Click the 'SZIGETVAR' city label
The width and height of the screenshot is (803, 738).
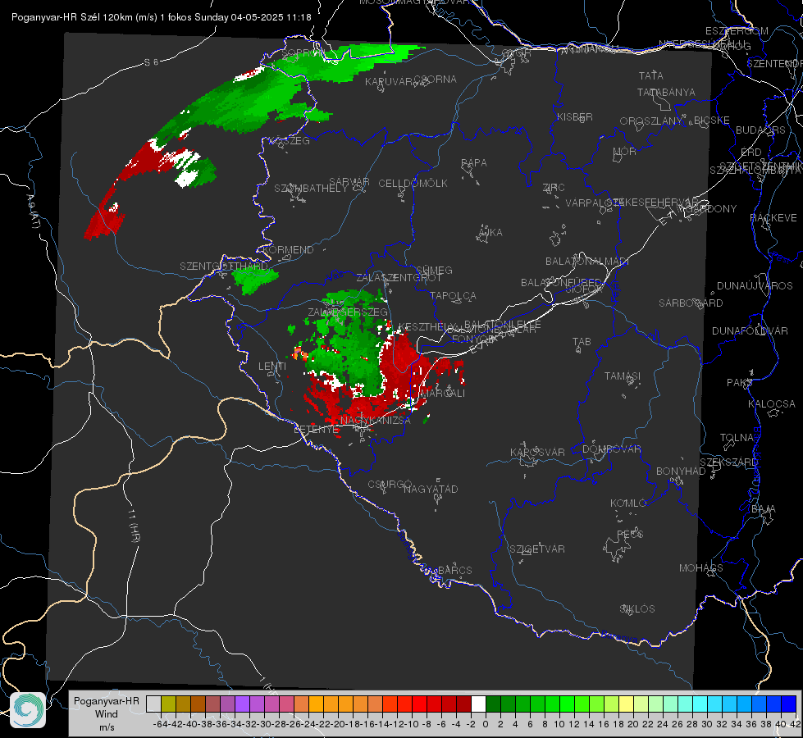pyautogui.click(x=537, y=549)
